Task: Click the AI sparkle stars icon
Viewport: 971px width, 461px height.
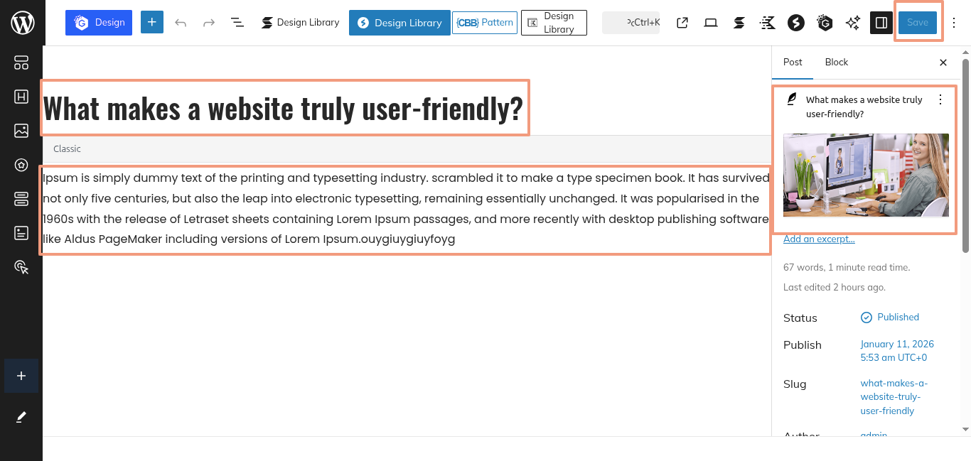Action: tap(853, 23)
